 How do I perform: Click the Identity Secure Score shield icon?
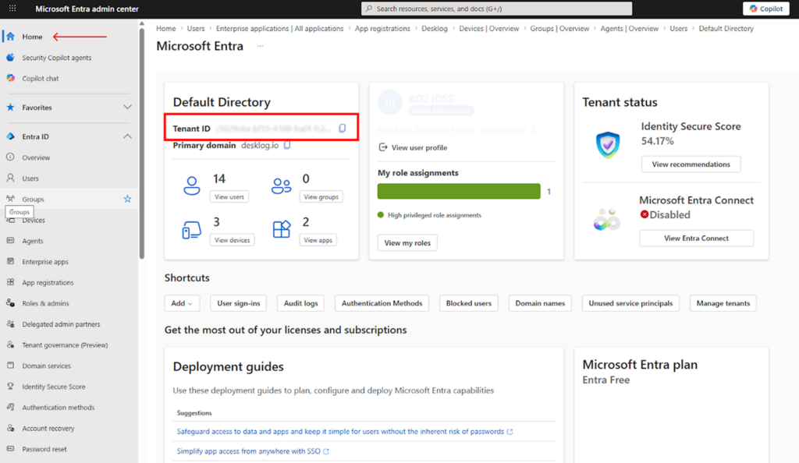[608, 144]
